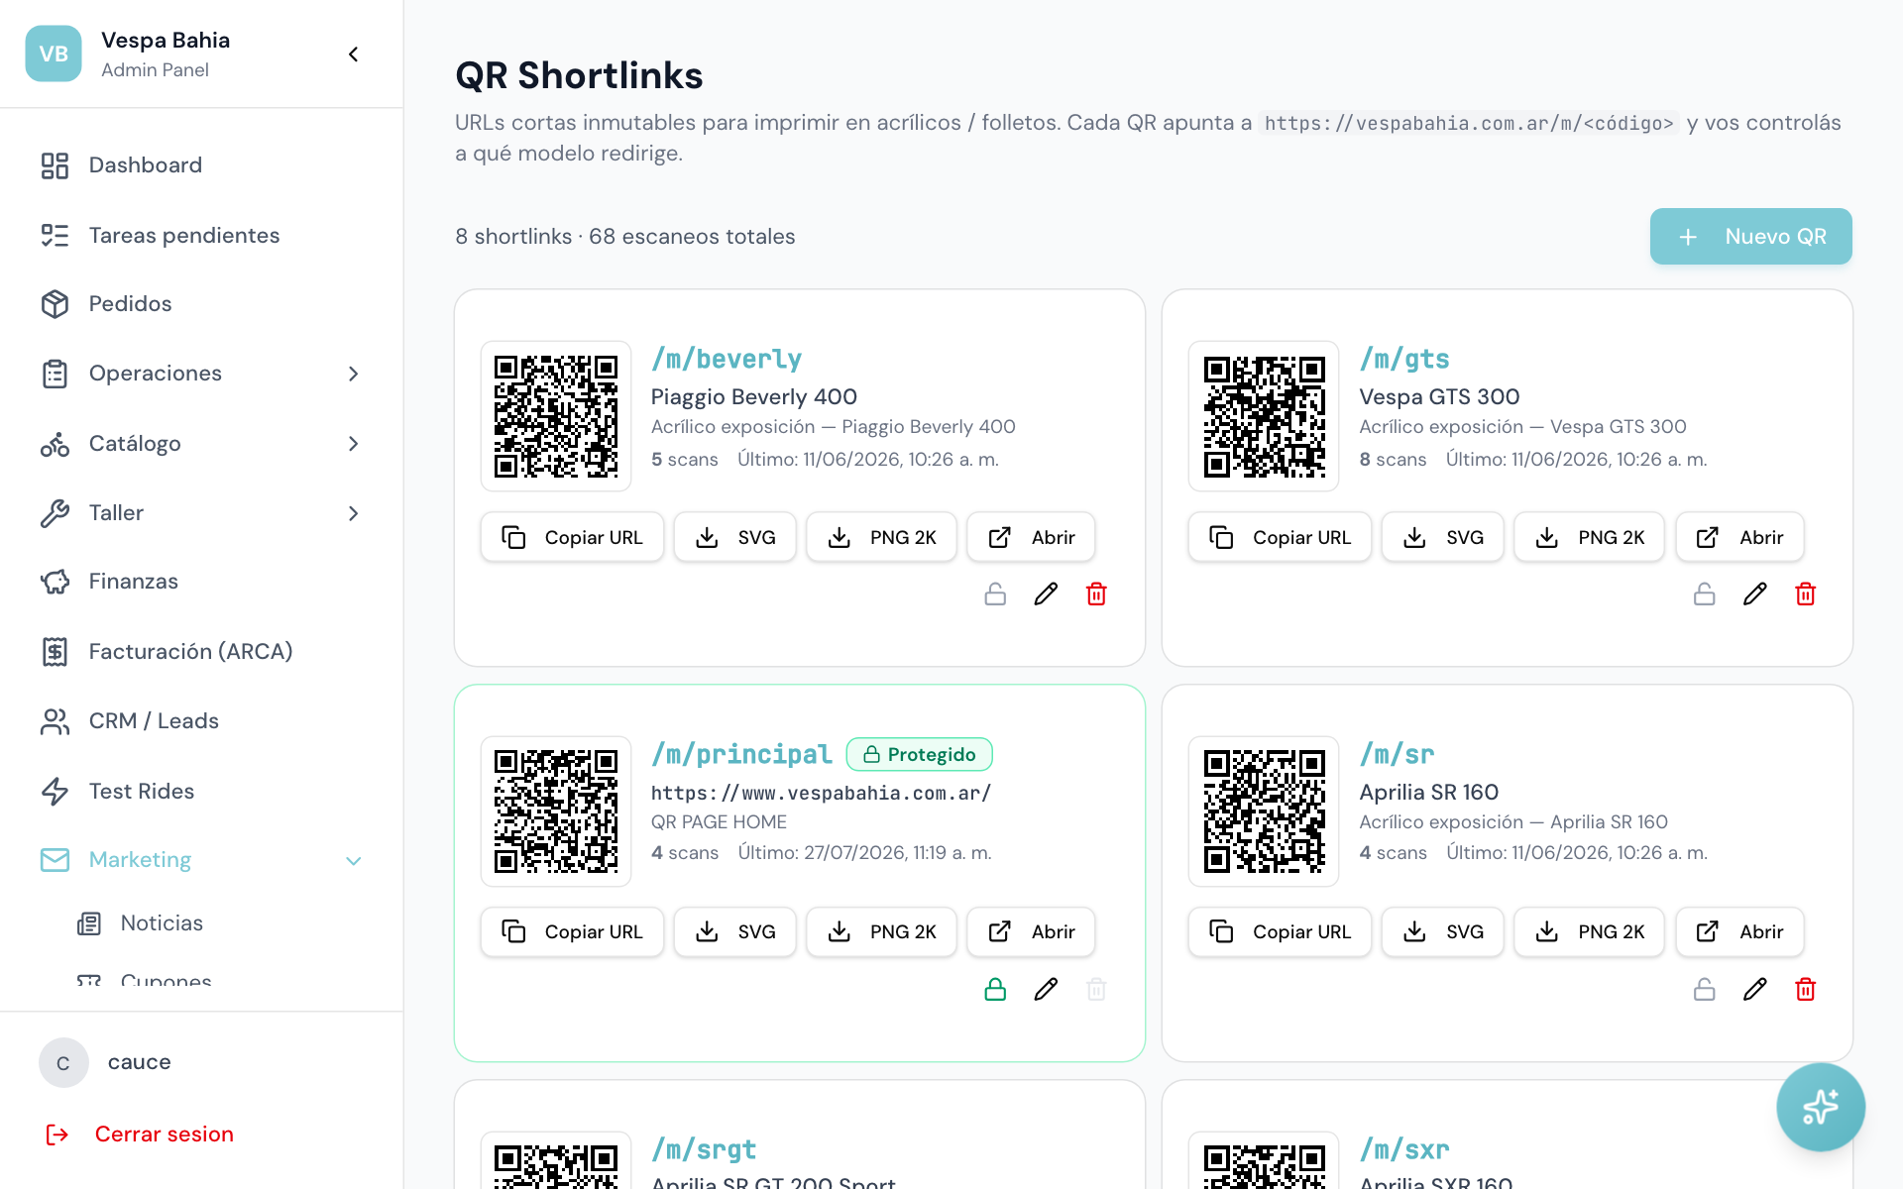This screenshot has width=1903, height=1189.
Task: Click the cauce user avatar
Action: (63, 1063)
